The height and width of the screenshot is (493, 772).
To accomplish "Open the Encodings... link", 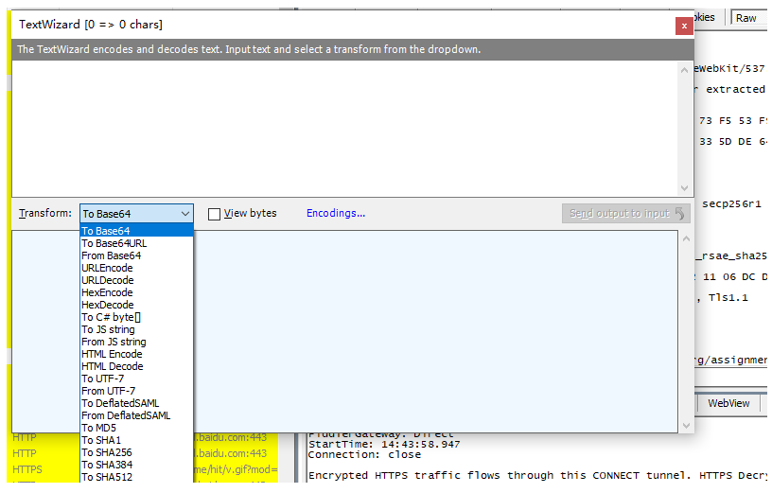I will [x=336, y=213].
